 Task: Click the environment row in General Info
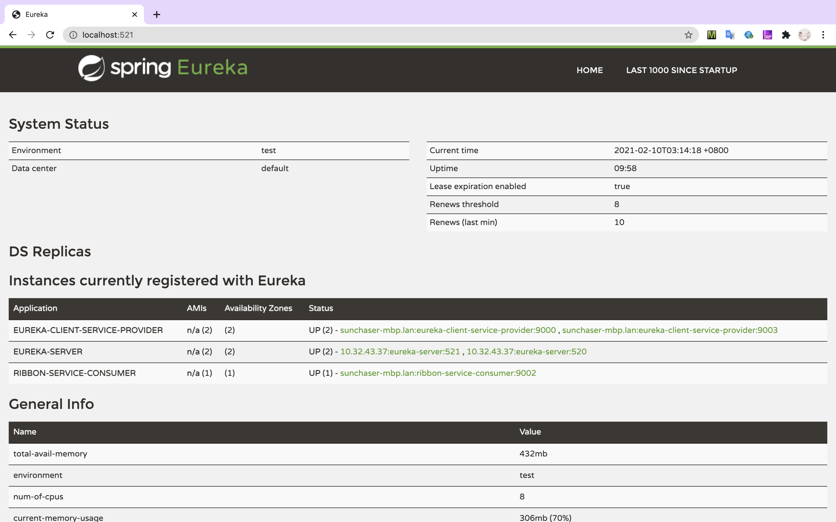tap(418, 475)
